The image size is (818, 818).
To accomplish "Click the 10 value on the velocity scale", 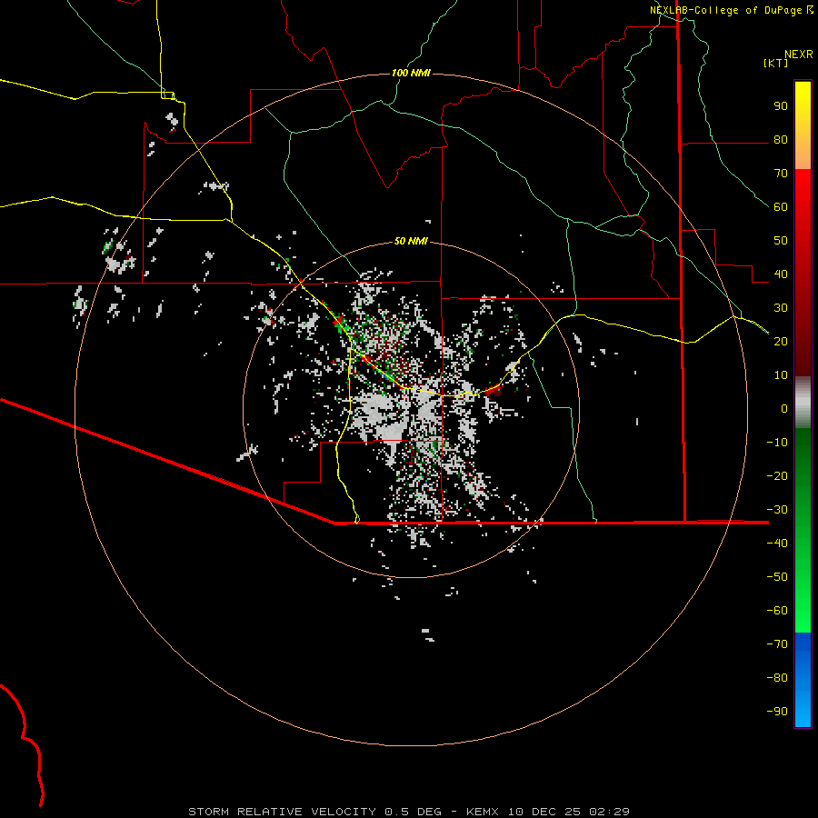I will point(781,375).
